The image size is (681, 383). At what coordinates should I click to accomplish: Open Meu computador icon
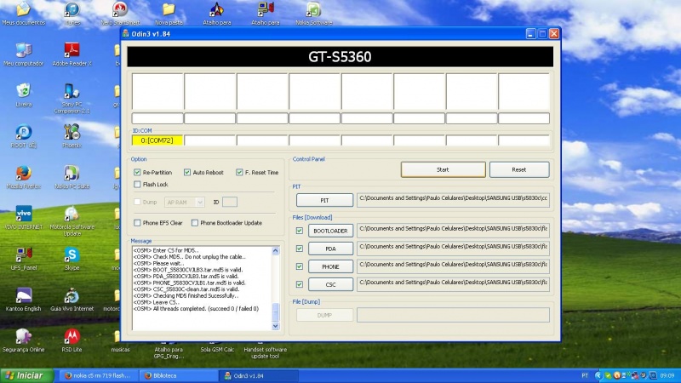[23, 54]
